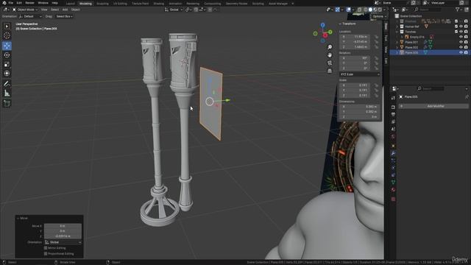Open the Render properties tab icon
The width and height of the screenshot is (471, 265).
coord(393,107)
